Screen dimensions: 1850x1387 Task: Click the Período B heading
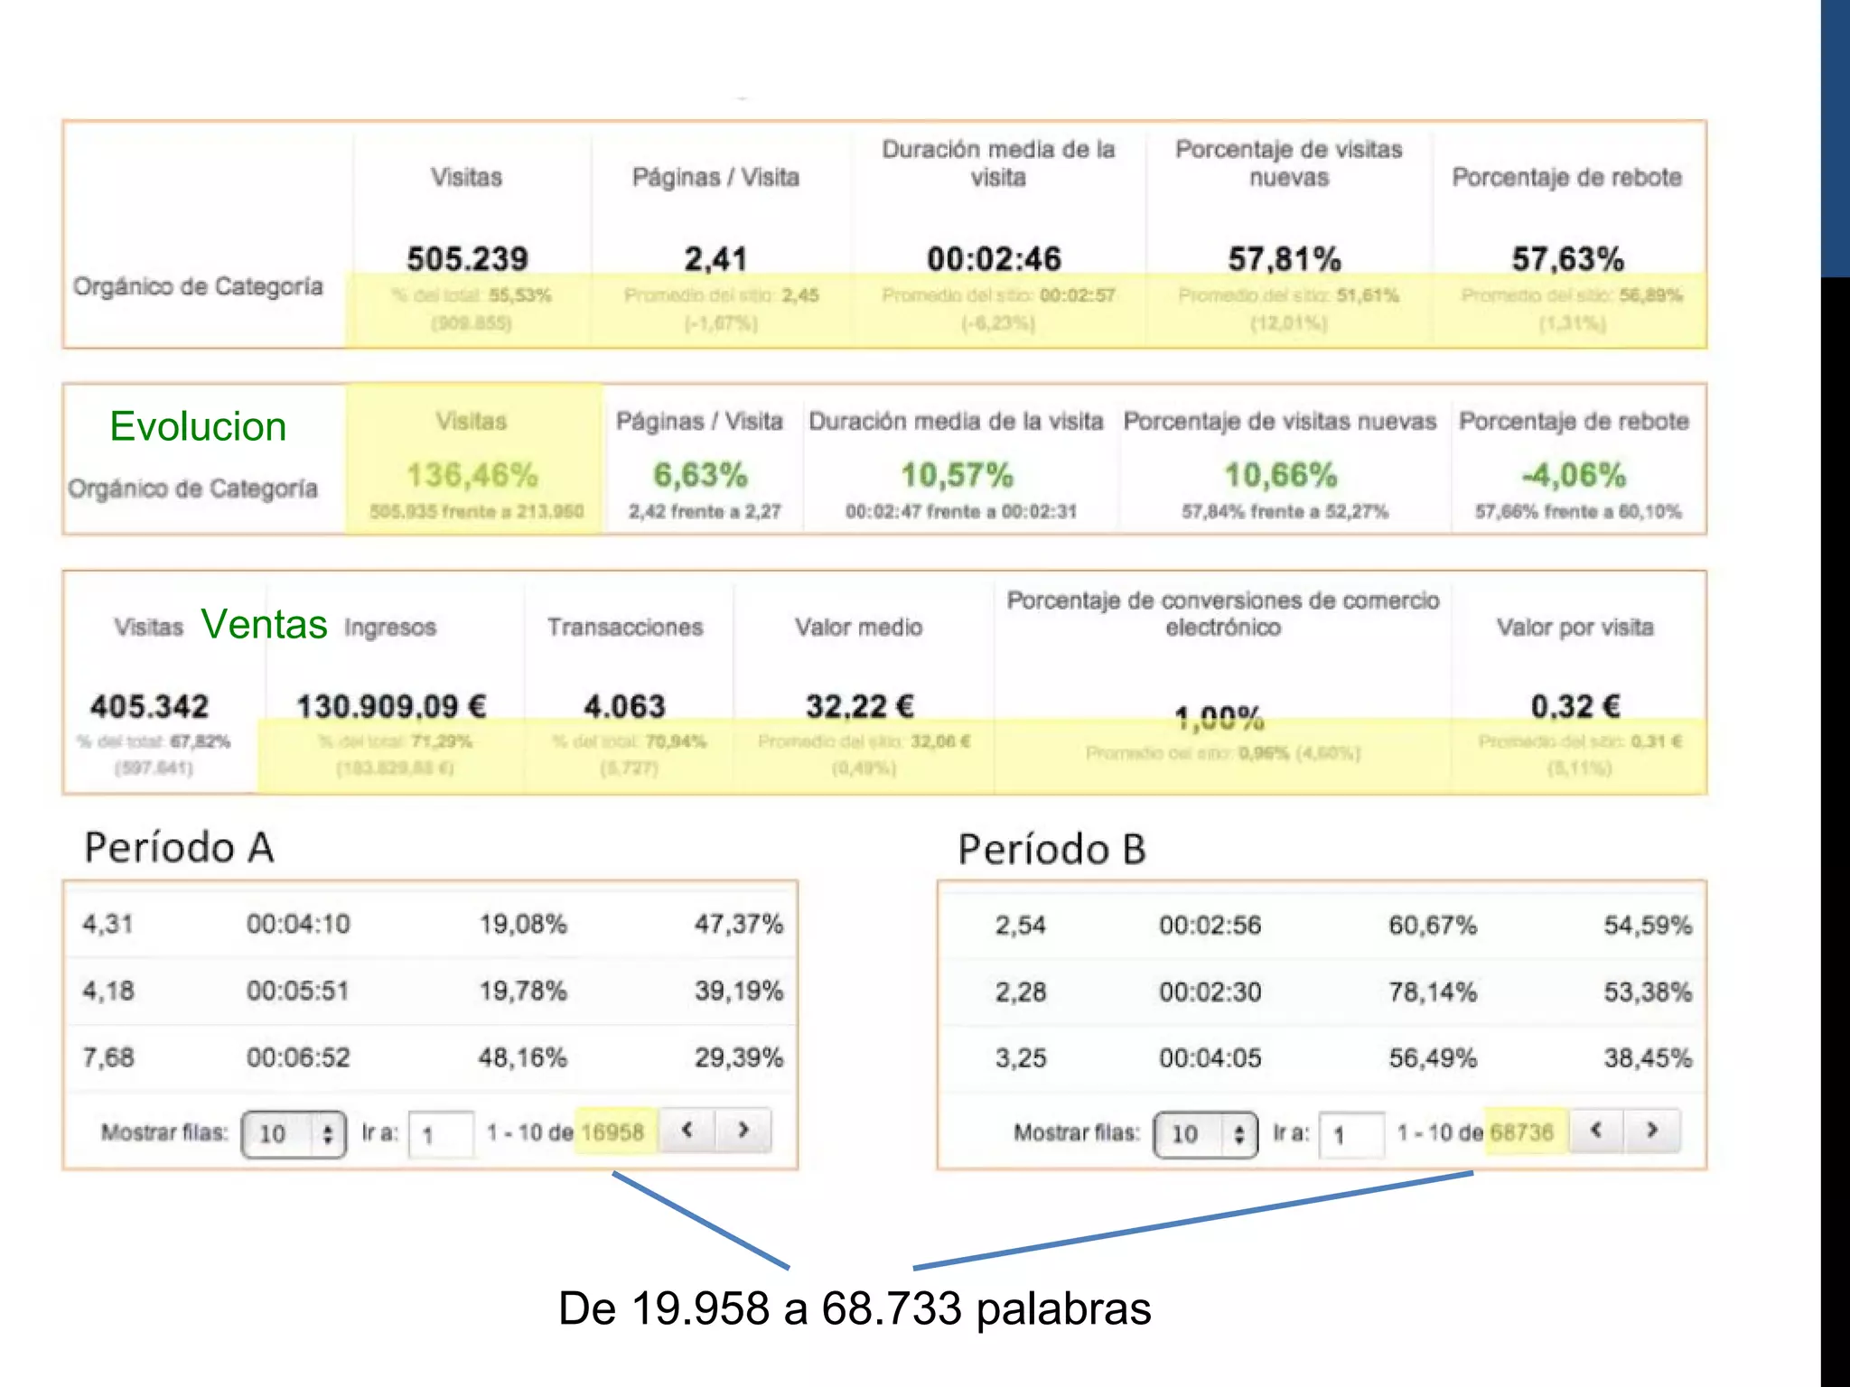(x=1051, y=850)
